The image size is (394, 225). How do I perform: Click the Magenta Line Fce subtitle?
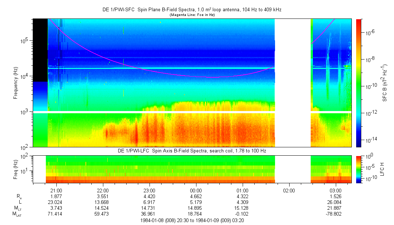click(192, 15)
